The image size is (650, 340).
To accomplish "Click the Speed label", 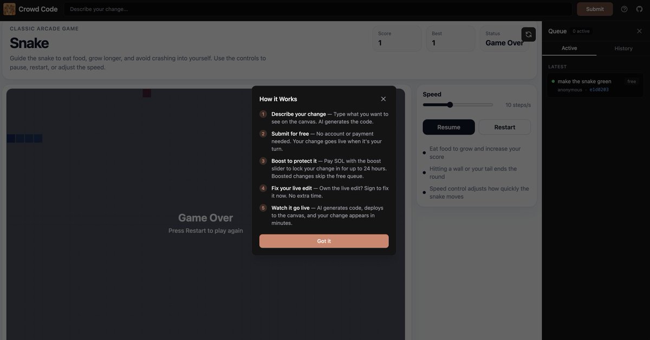I will click(432, 94).
